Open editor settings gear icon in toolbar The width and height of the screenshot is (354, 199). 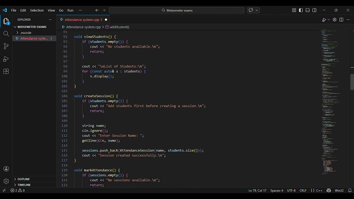[334, 20]
